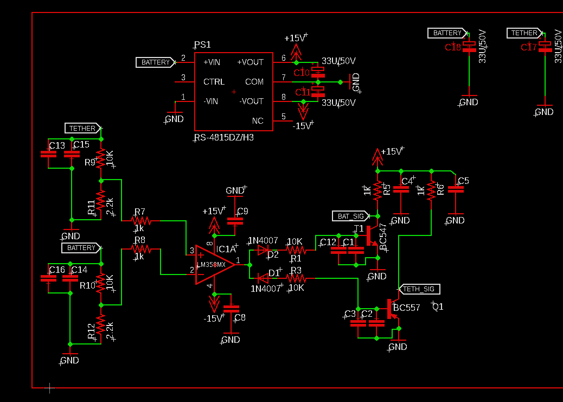Screen dimensions: 563x402
Task: Select the BATTERY flag near capacitor C18
Action: click(446, 33)
